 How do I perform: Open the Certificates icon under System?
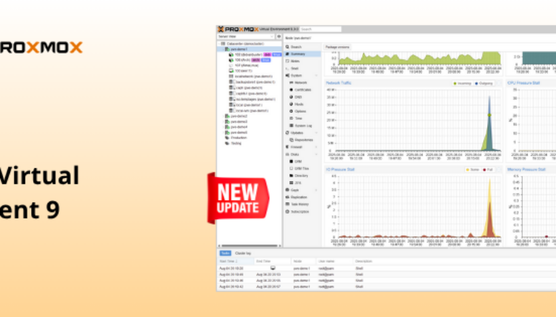coord(291,90)
